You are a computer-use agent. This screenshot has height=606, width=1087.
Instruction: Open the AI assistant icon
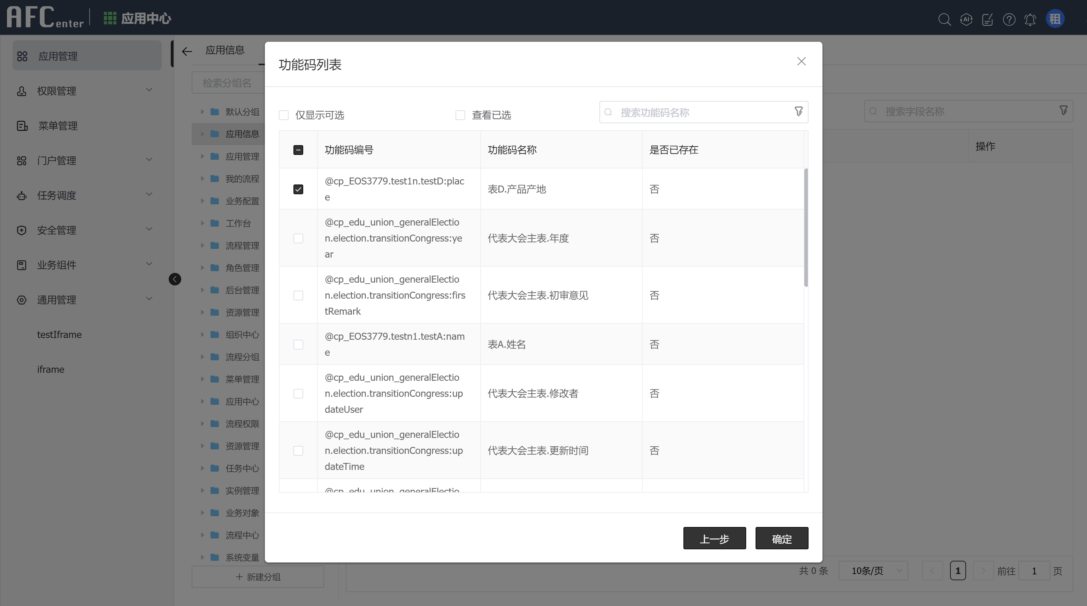click(x=966, y=19)
